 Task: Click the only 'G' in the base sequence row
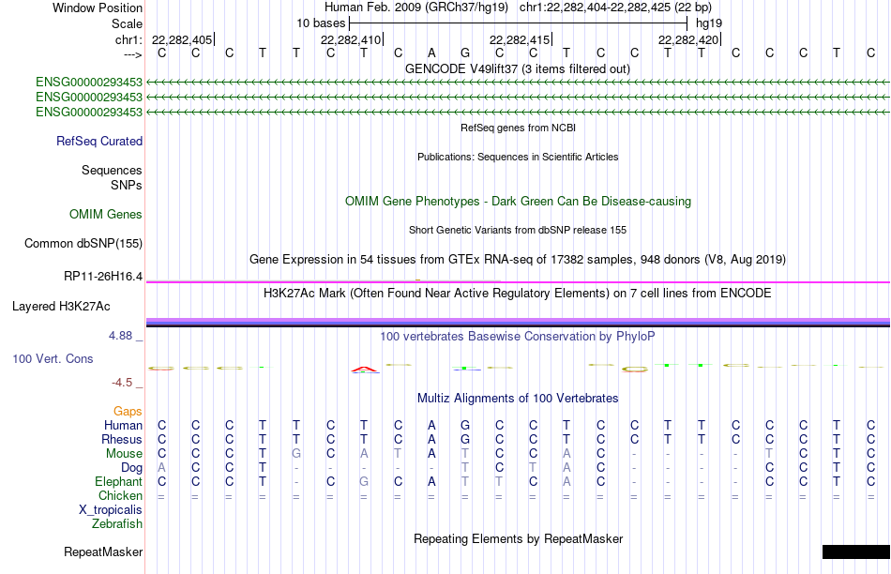pos(465,53)
